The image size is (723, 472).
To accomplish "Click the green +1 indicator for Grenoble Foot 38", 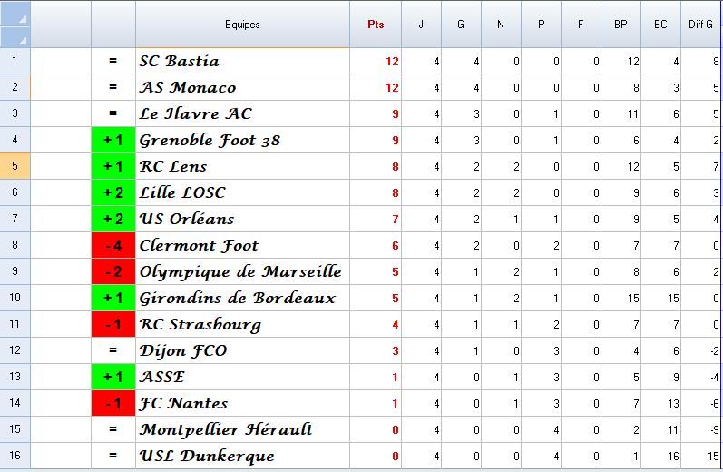I will click(x=113, y=141).
